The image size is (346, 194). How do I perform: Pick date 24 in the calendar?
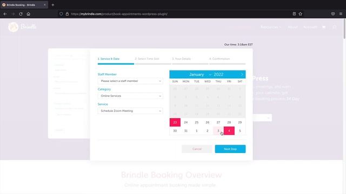click(x=186, y=122)
